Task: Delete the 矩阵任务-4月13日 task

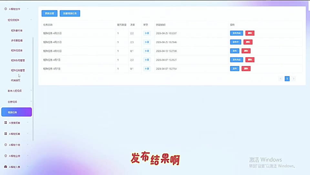Action: [x=246, y=51]
